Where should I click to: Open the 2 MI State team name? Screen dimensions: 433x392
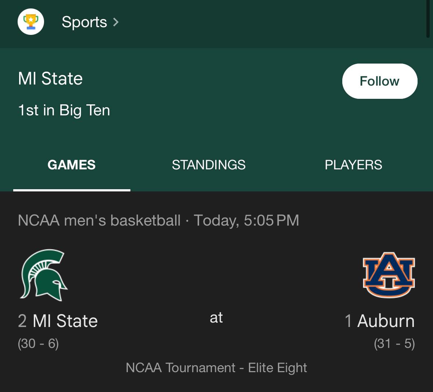tap(58, 321)
